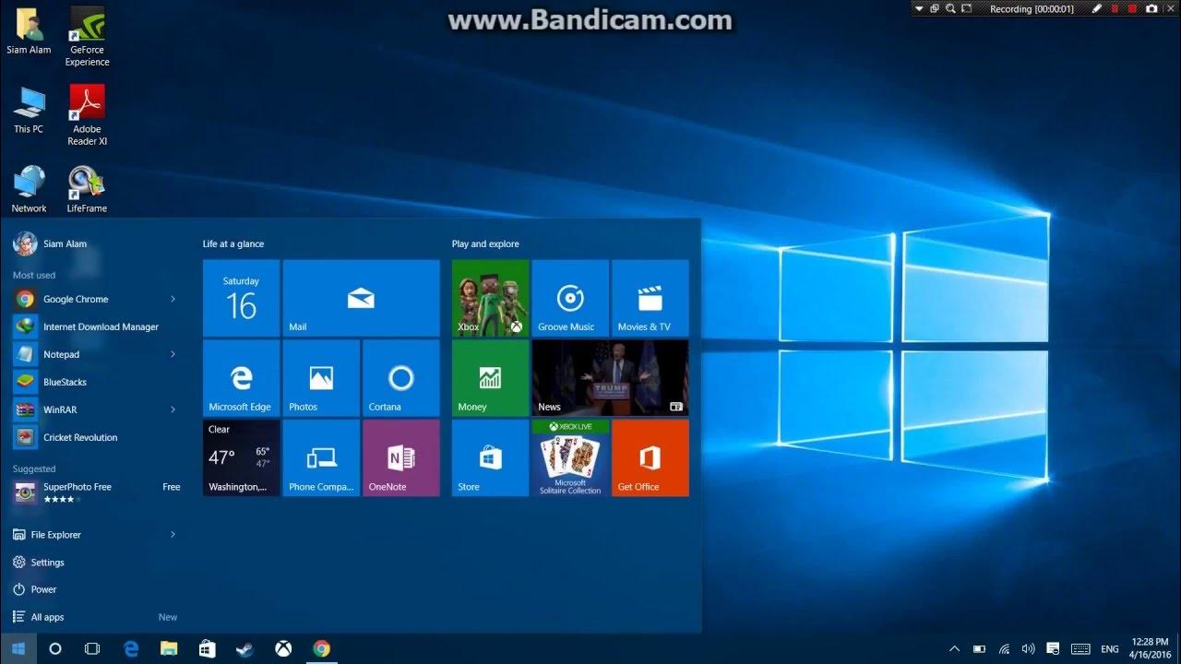Select GeForce Experience desktop shortcut
The image size is (1181, 664).
coord(87,37)
